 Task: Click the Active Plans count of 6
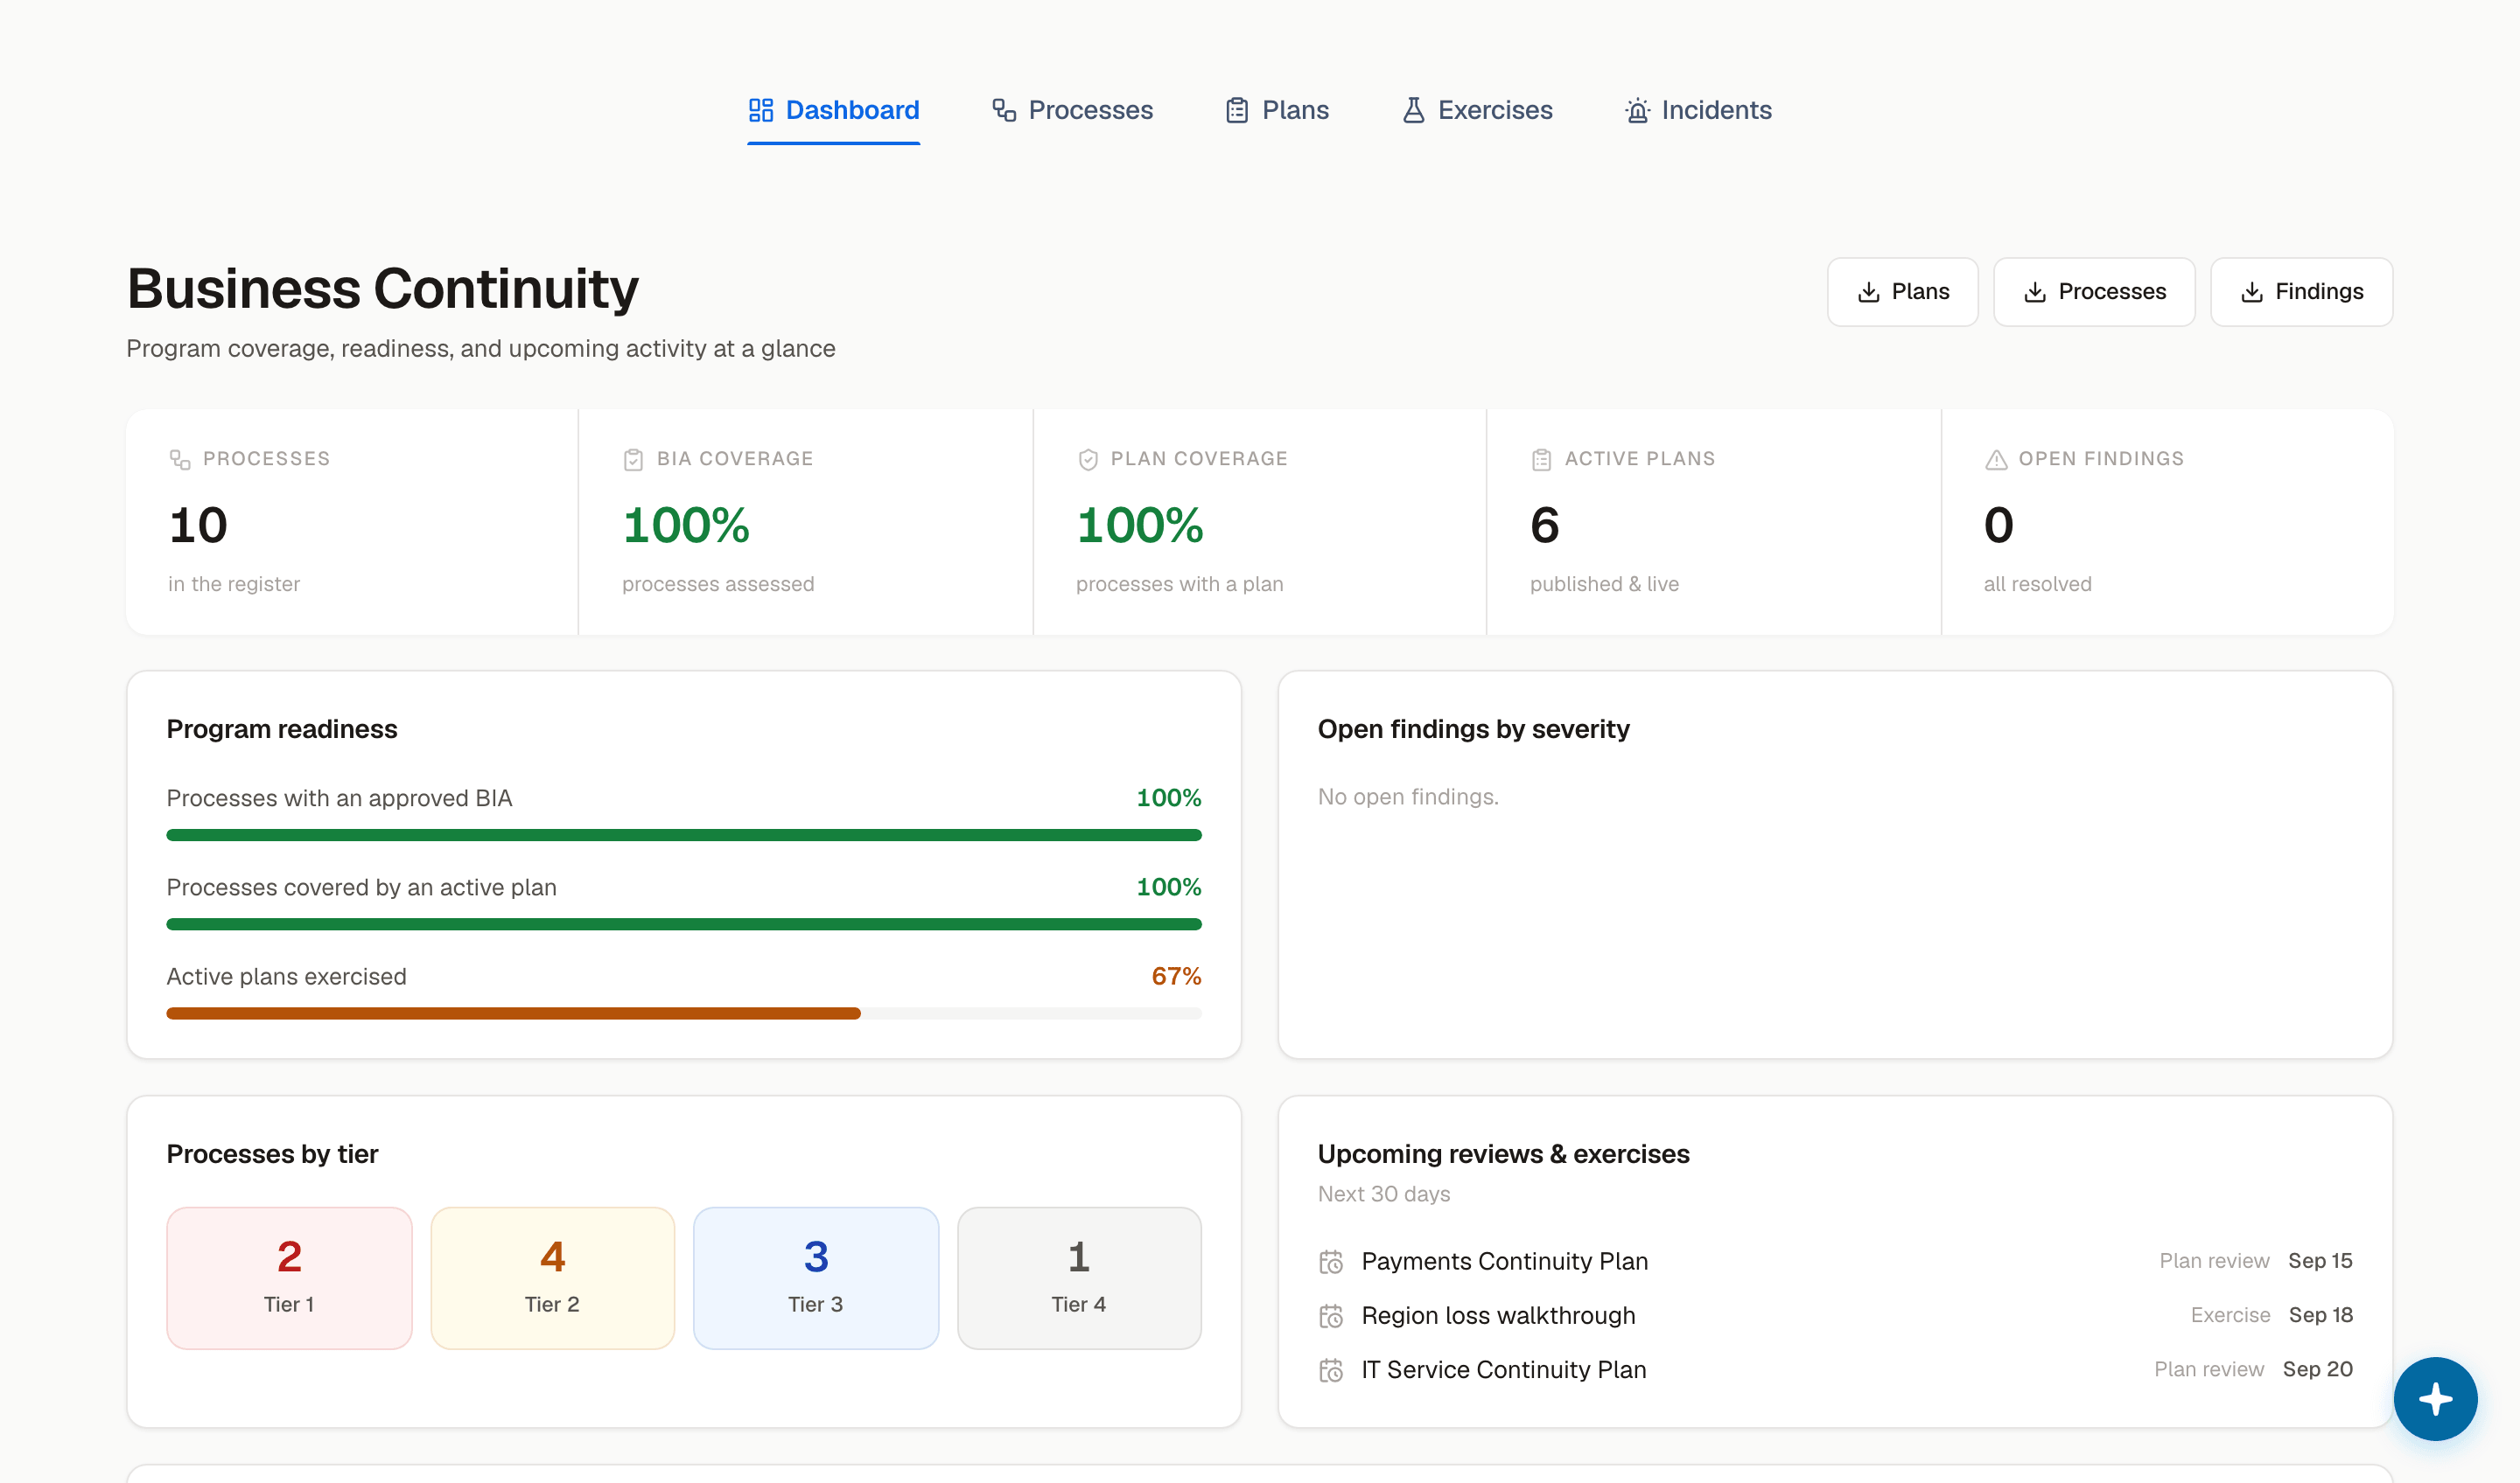(x=1545, y=526)
